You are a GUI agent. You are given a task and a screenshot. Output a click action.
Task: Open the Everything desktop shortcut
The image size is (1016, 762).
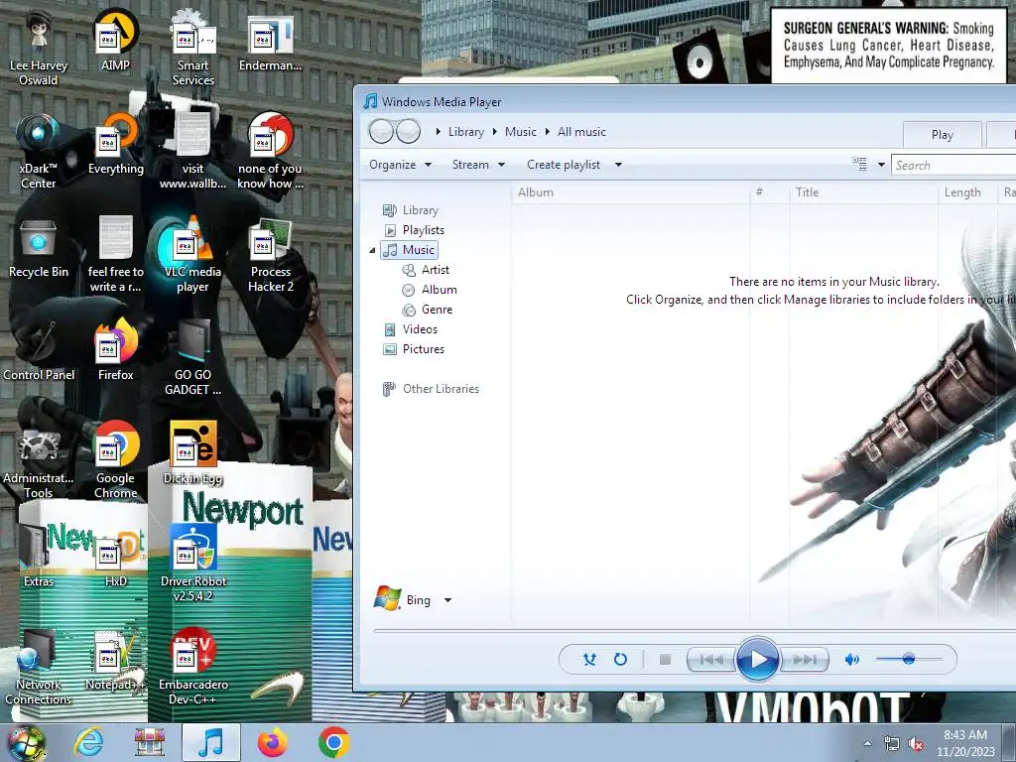point(115,144)
